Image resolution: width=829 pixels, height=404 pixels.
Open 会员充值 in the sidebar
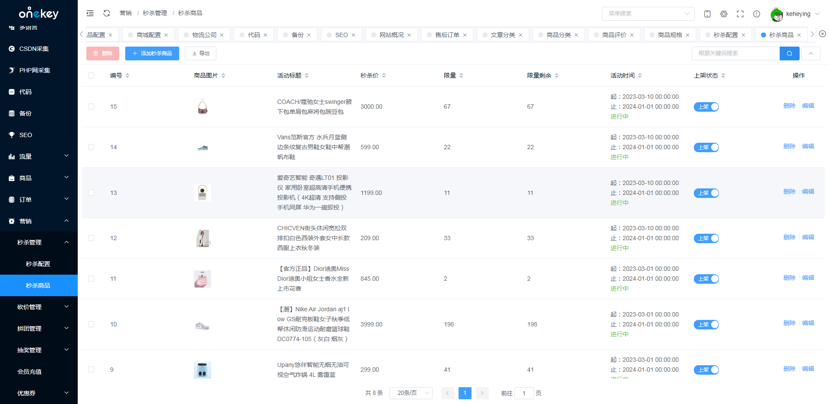tap(39, 372)
